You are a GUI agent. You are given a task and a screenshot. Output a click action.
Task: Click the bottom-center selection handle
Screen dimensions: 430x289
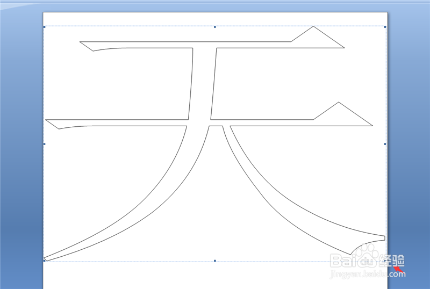pyautogui.click(x=215, y=261)
